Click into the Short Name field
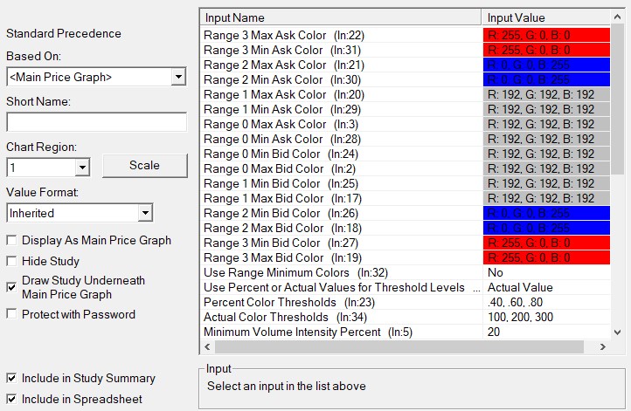This screenshot has height=411, width=631. pos(96,122)
